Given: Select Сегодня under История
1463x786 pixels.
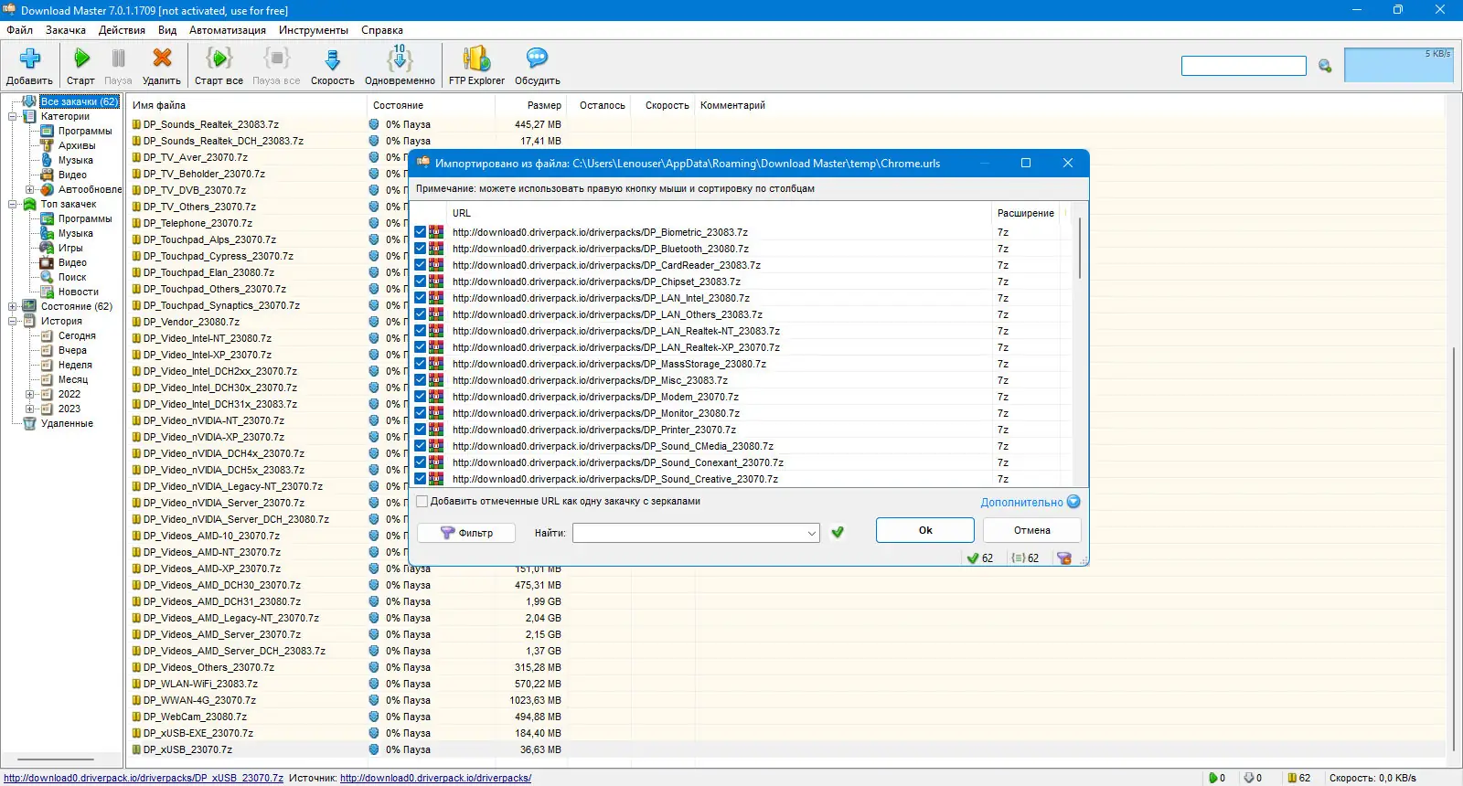Looking at the screenshot, I should pos(77,335).
